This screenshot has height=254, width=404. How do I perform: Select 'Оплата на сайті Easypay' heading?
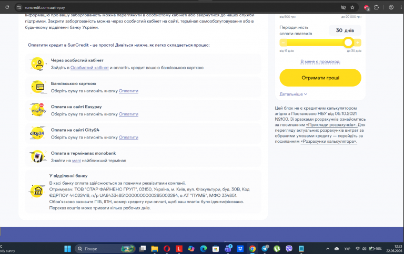point(76,107)
